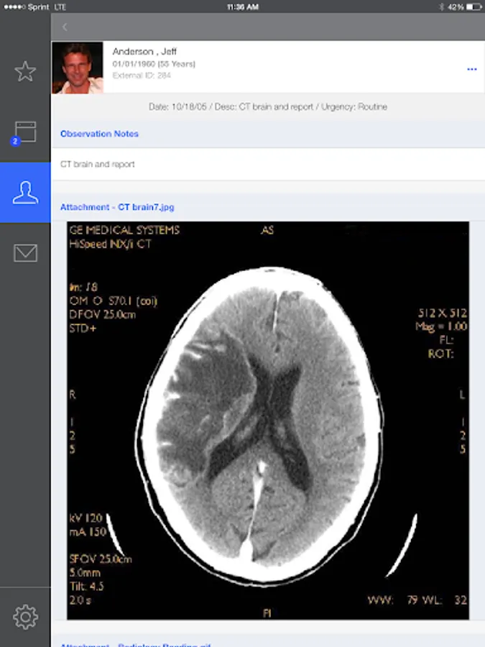
Task: Tap the birthdate 01/01/1960 (55 Years) text
Action: [154, 64]
